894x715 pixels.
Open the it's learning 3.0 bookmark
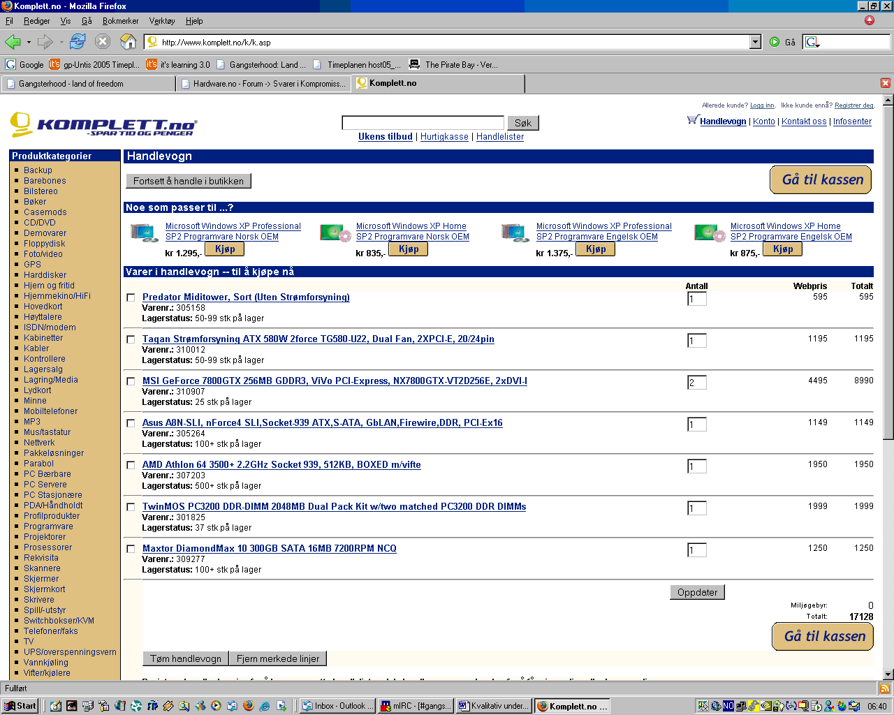click(x=178, y=64)
